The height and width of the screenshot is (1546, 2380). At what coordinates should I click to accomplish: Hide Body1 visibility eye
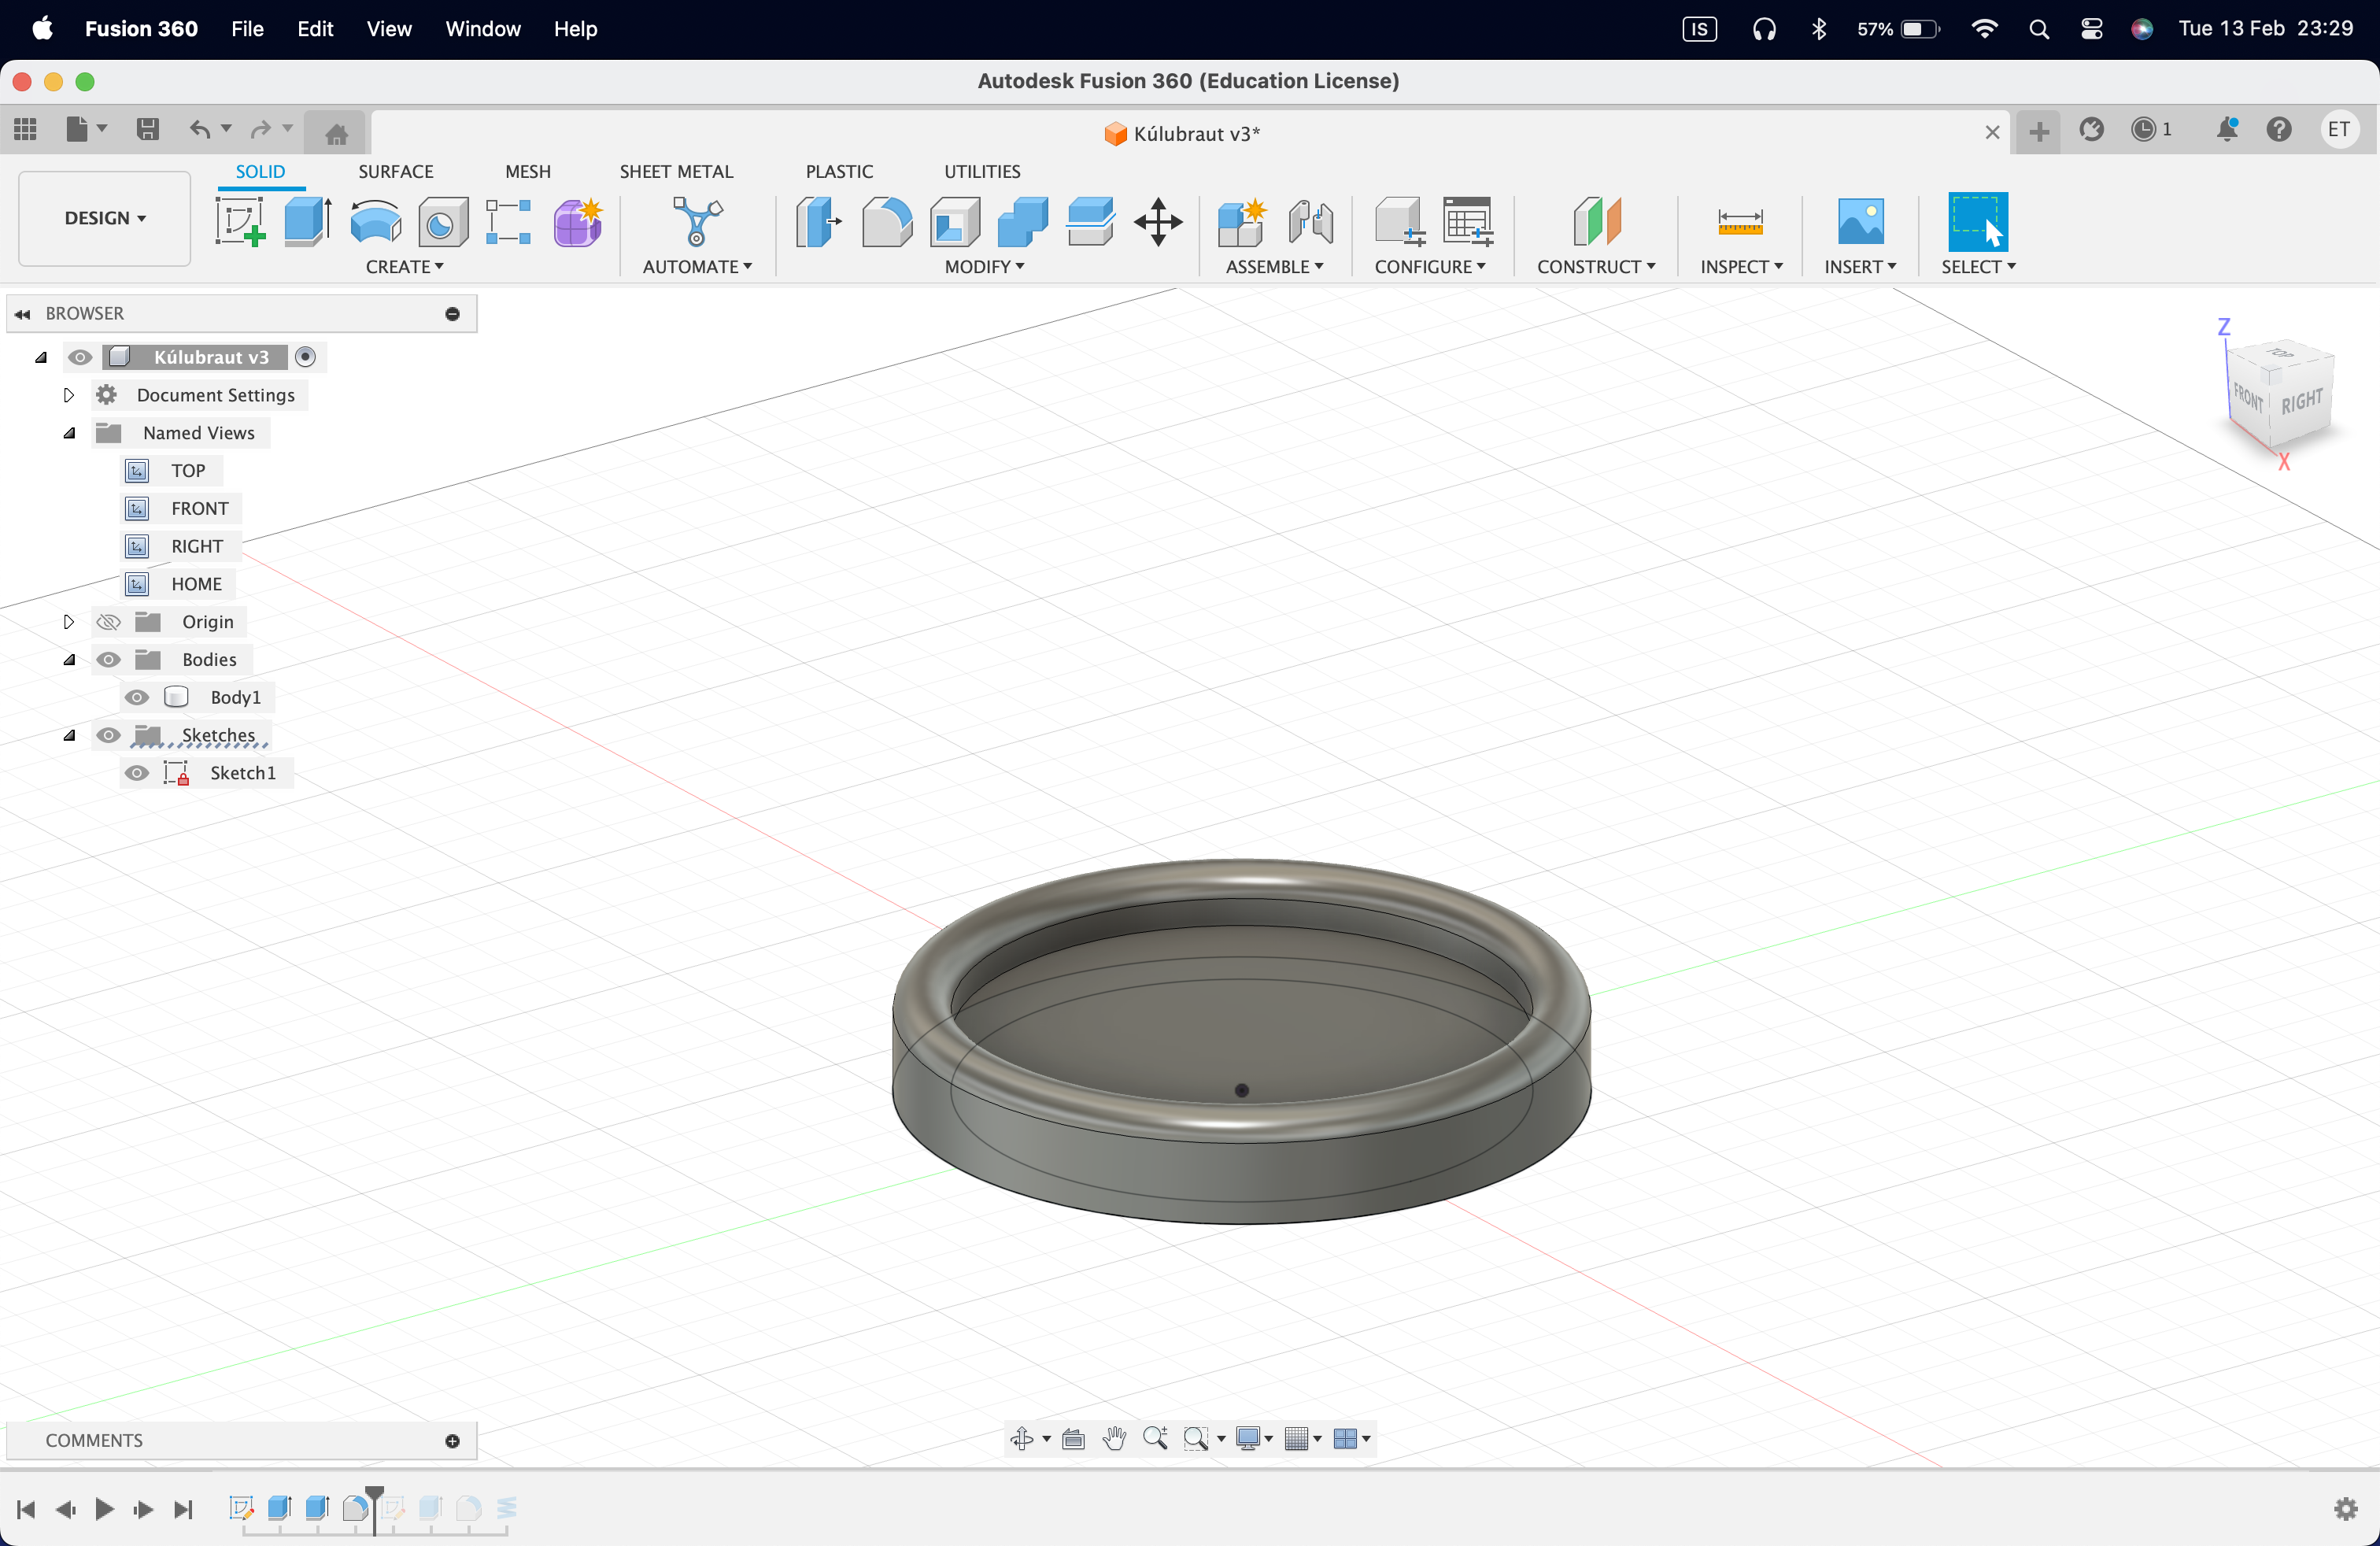point(137,698)
